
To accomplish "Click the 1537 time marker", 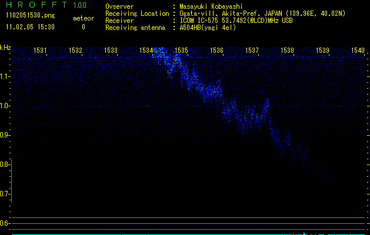I will (252, 50).
